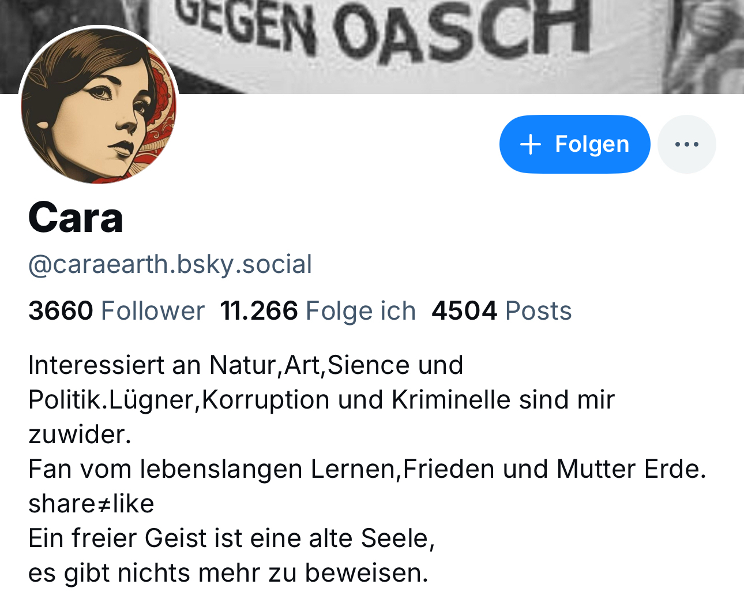Click 'Ein freier Geist ist eine alte Seele'
Viewport: 744px width, 603px height.
click(x=231, y=538)
